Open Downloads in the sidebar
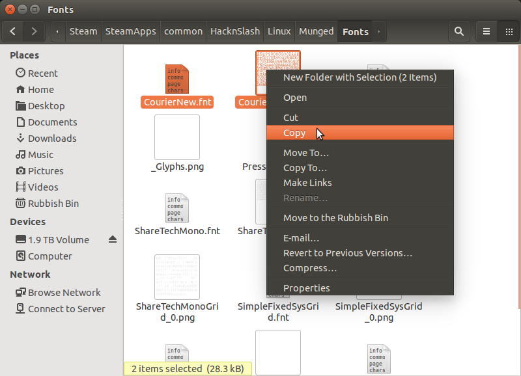Image resolution: width=521 pixels, height=376 pixels. 51,139
